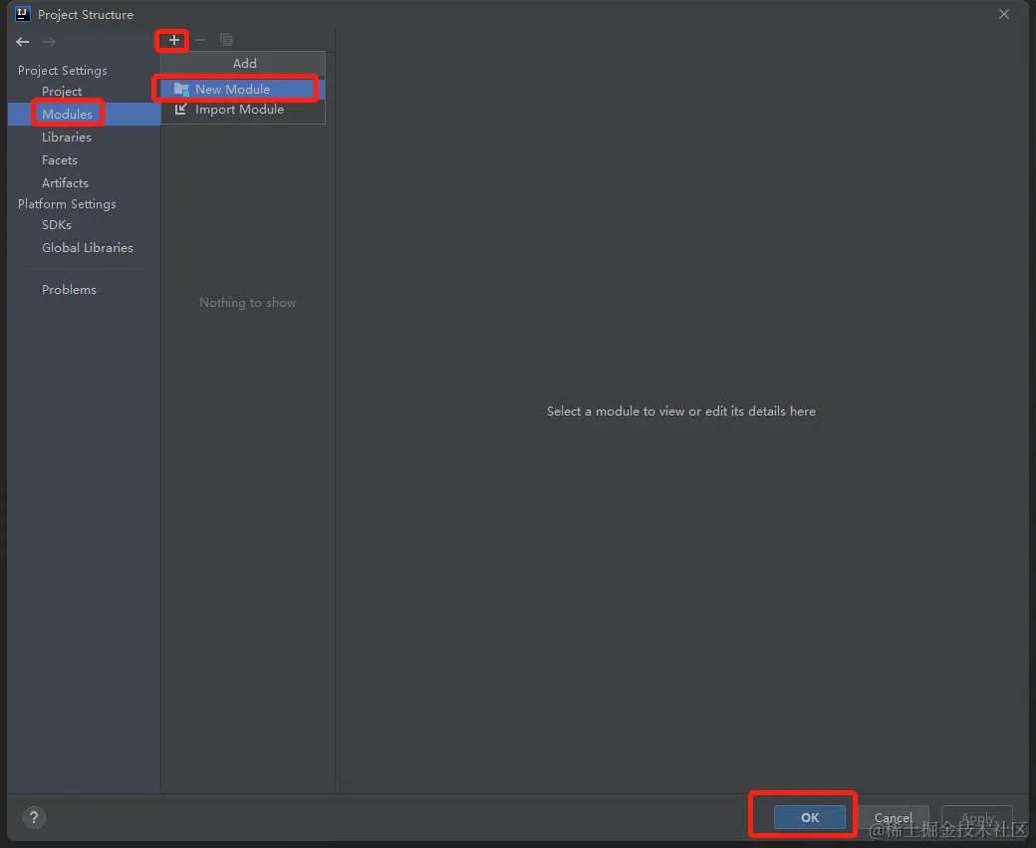Go forward with the right arrow
The image size is (1036, 848).
point(49,42)
